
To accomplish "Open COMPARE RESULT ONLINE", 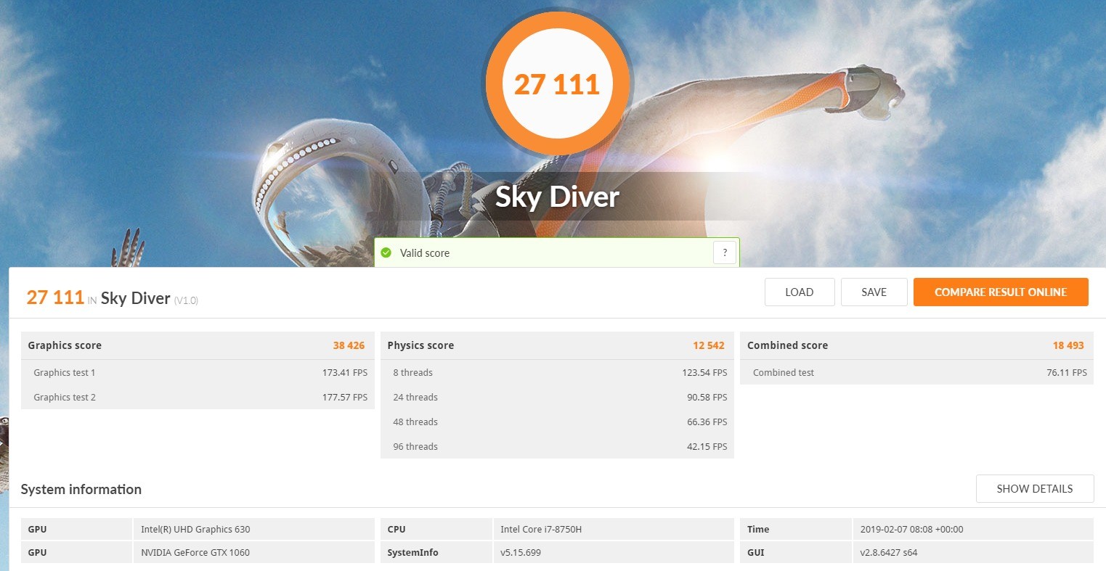I will coord(1000,292).
